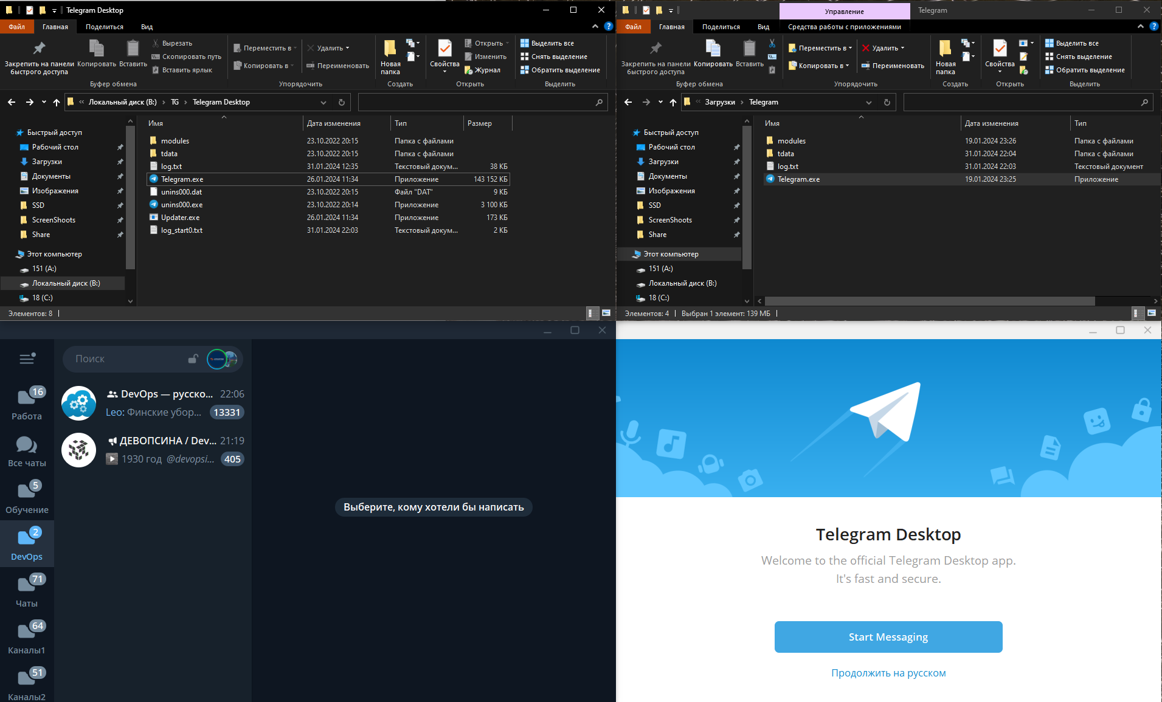This screenshot has width=1162, height=702.
Task: Open DevOps — русско... chat
Action: 153,403
